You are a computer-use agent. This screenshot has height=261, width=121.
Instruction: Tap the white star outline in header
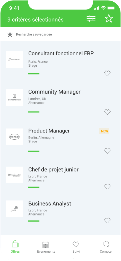point(109,19)
